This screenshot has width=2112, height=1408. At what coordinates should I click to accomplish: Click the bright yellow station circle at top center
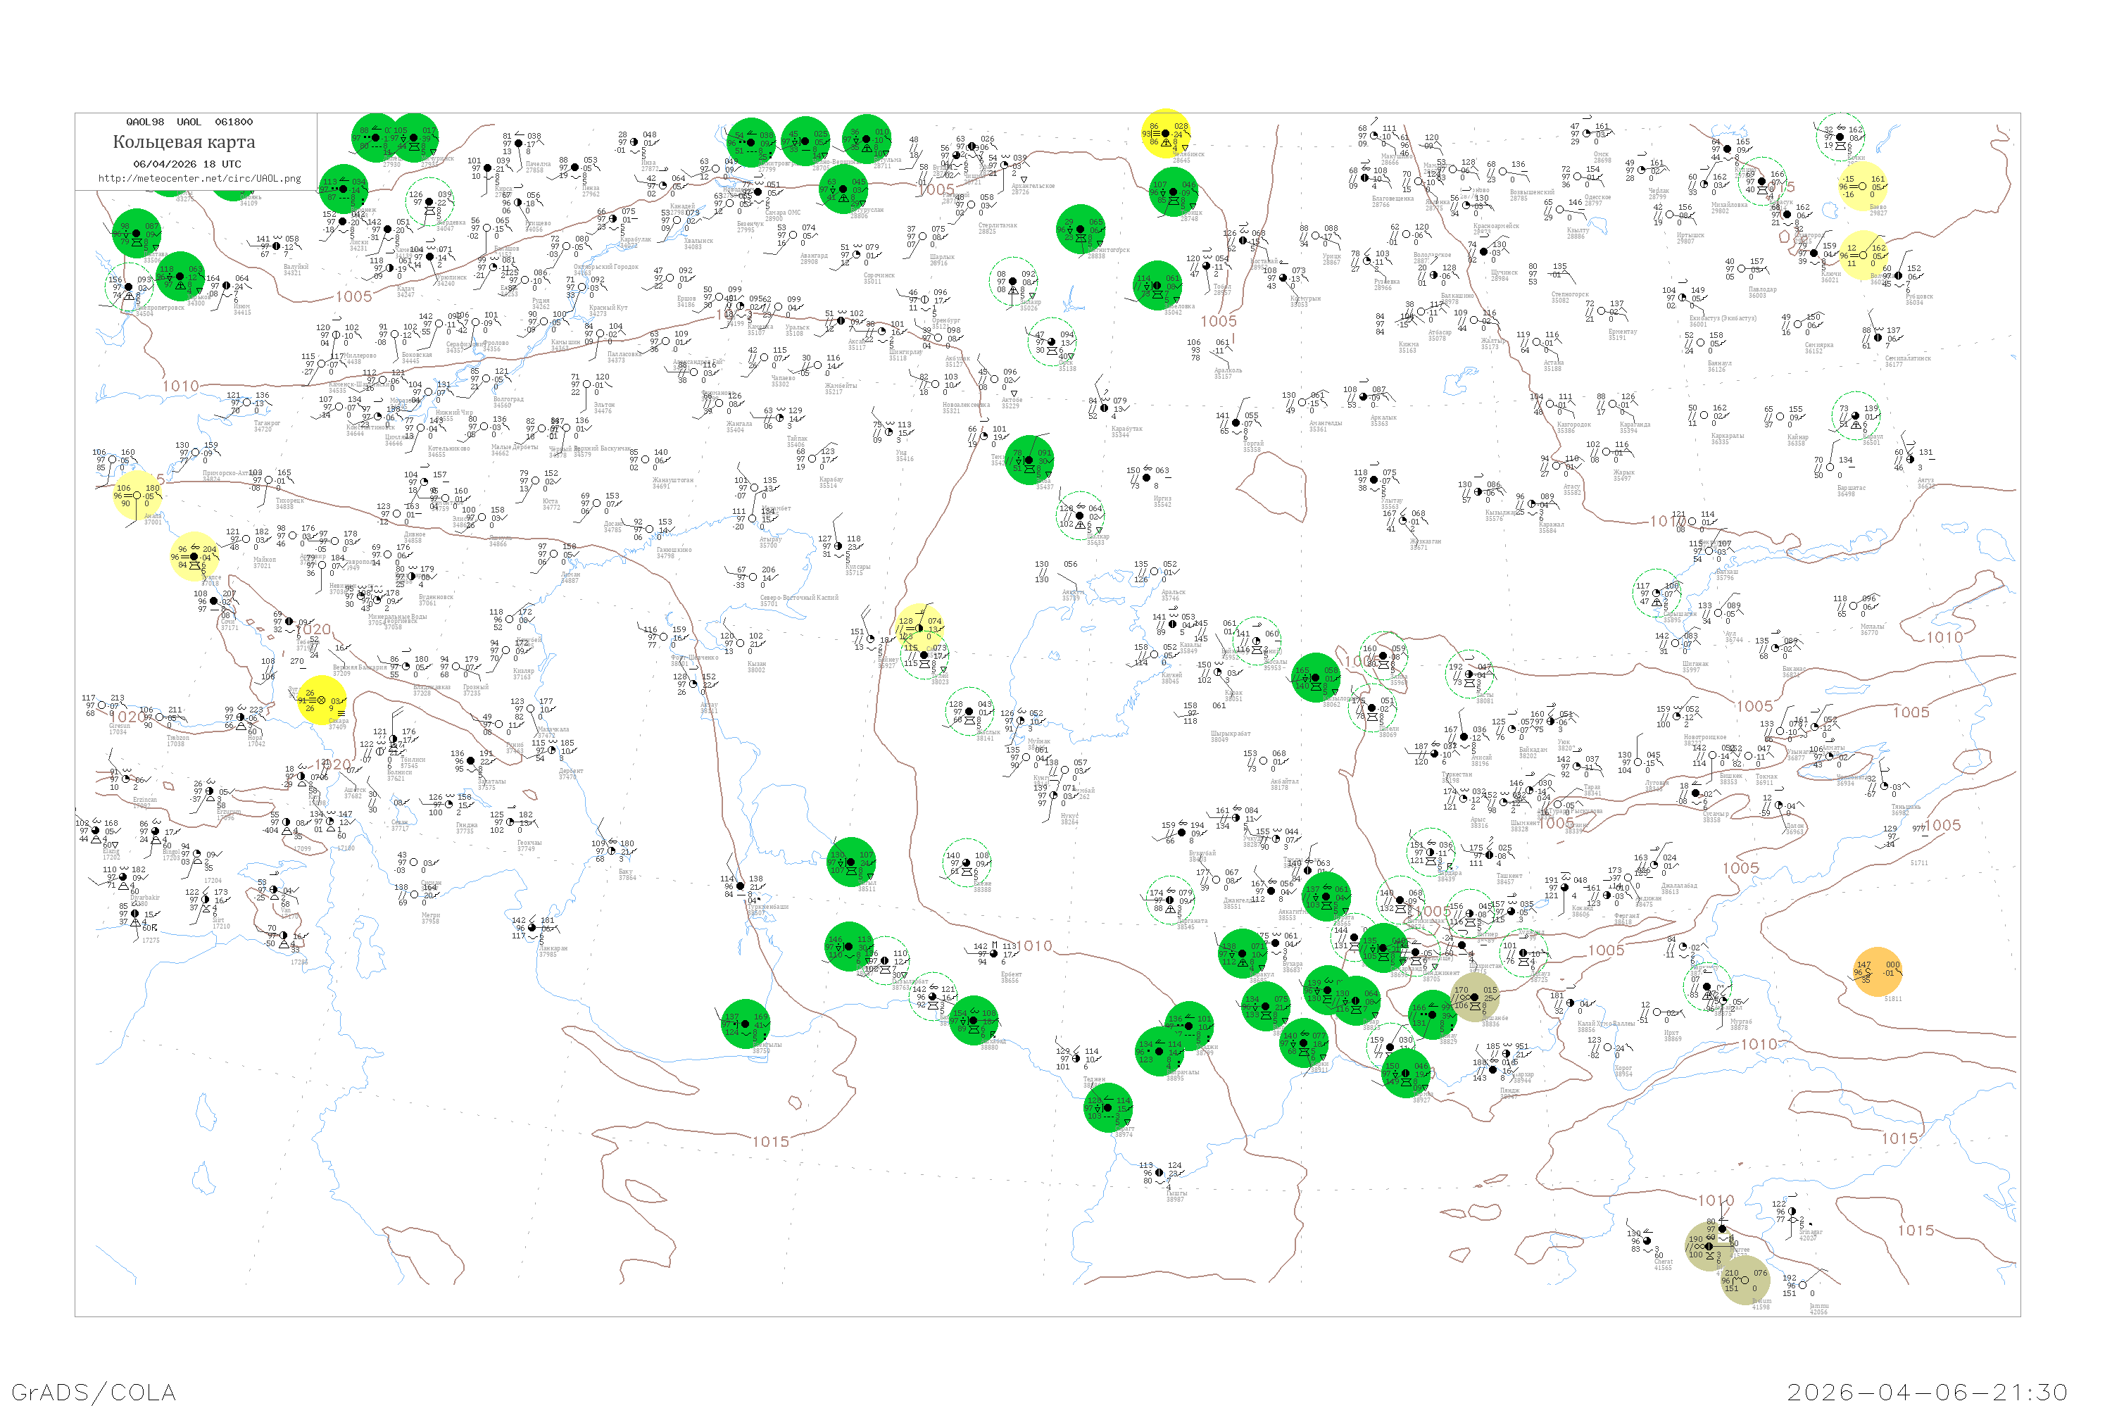[1166, 134]
